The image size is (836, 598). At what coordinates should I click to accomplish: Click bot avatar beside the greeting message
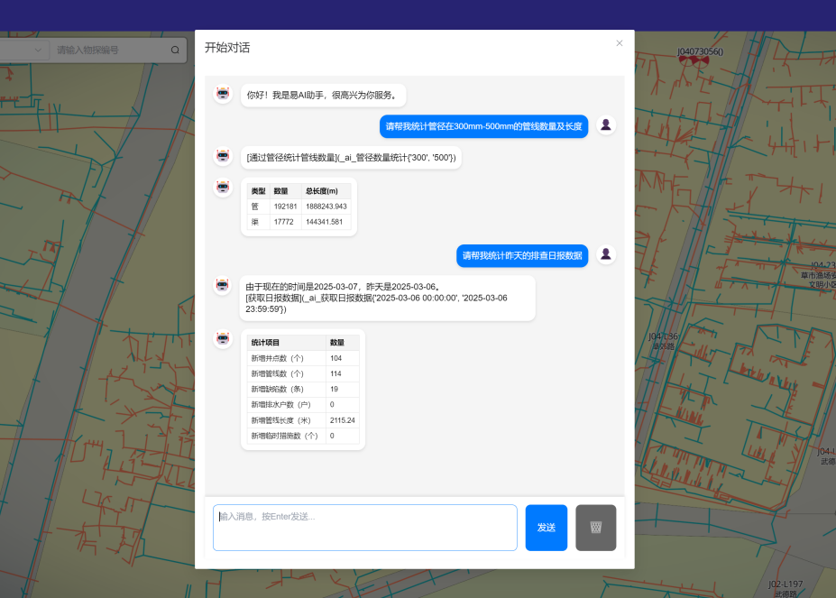pyautogui.click(x=223, y=94)
